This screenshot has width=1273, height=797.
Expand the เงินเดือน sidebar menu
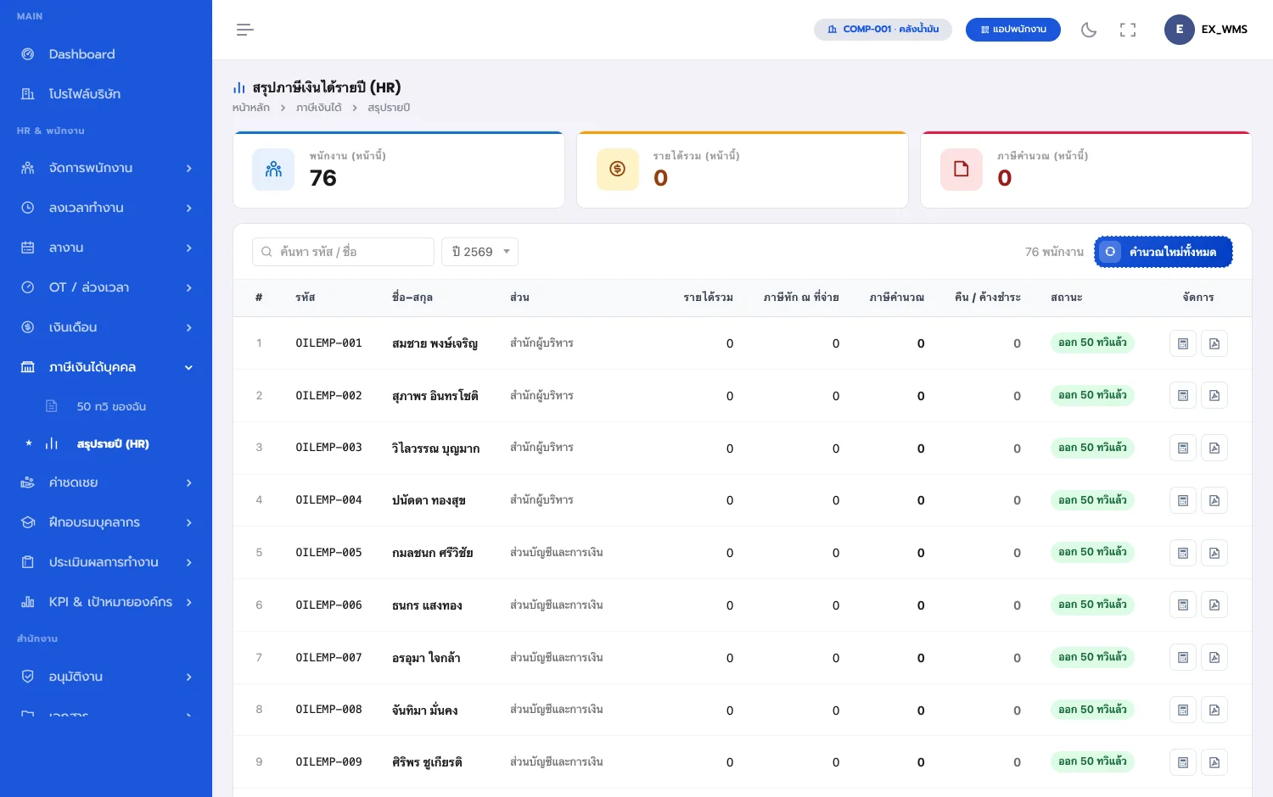(x=106, y=327)
